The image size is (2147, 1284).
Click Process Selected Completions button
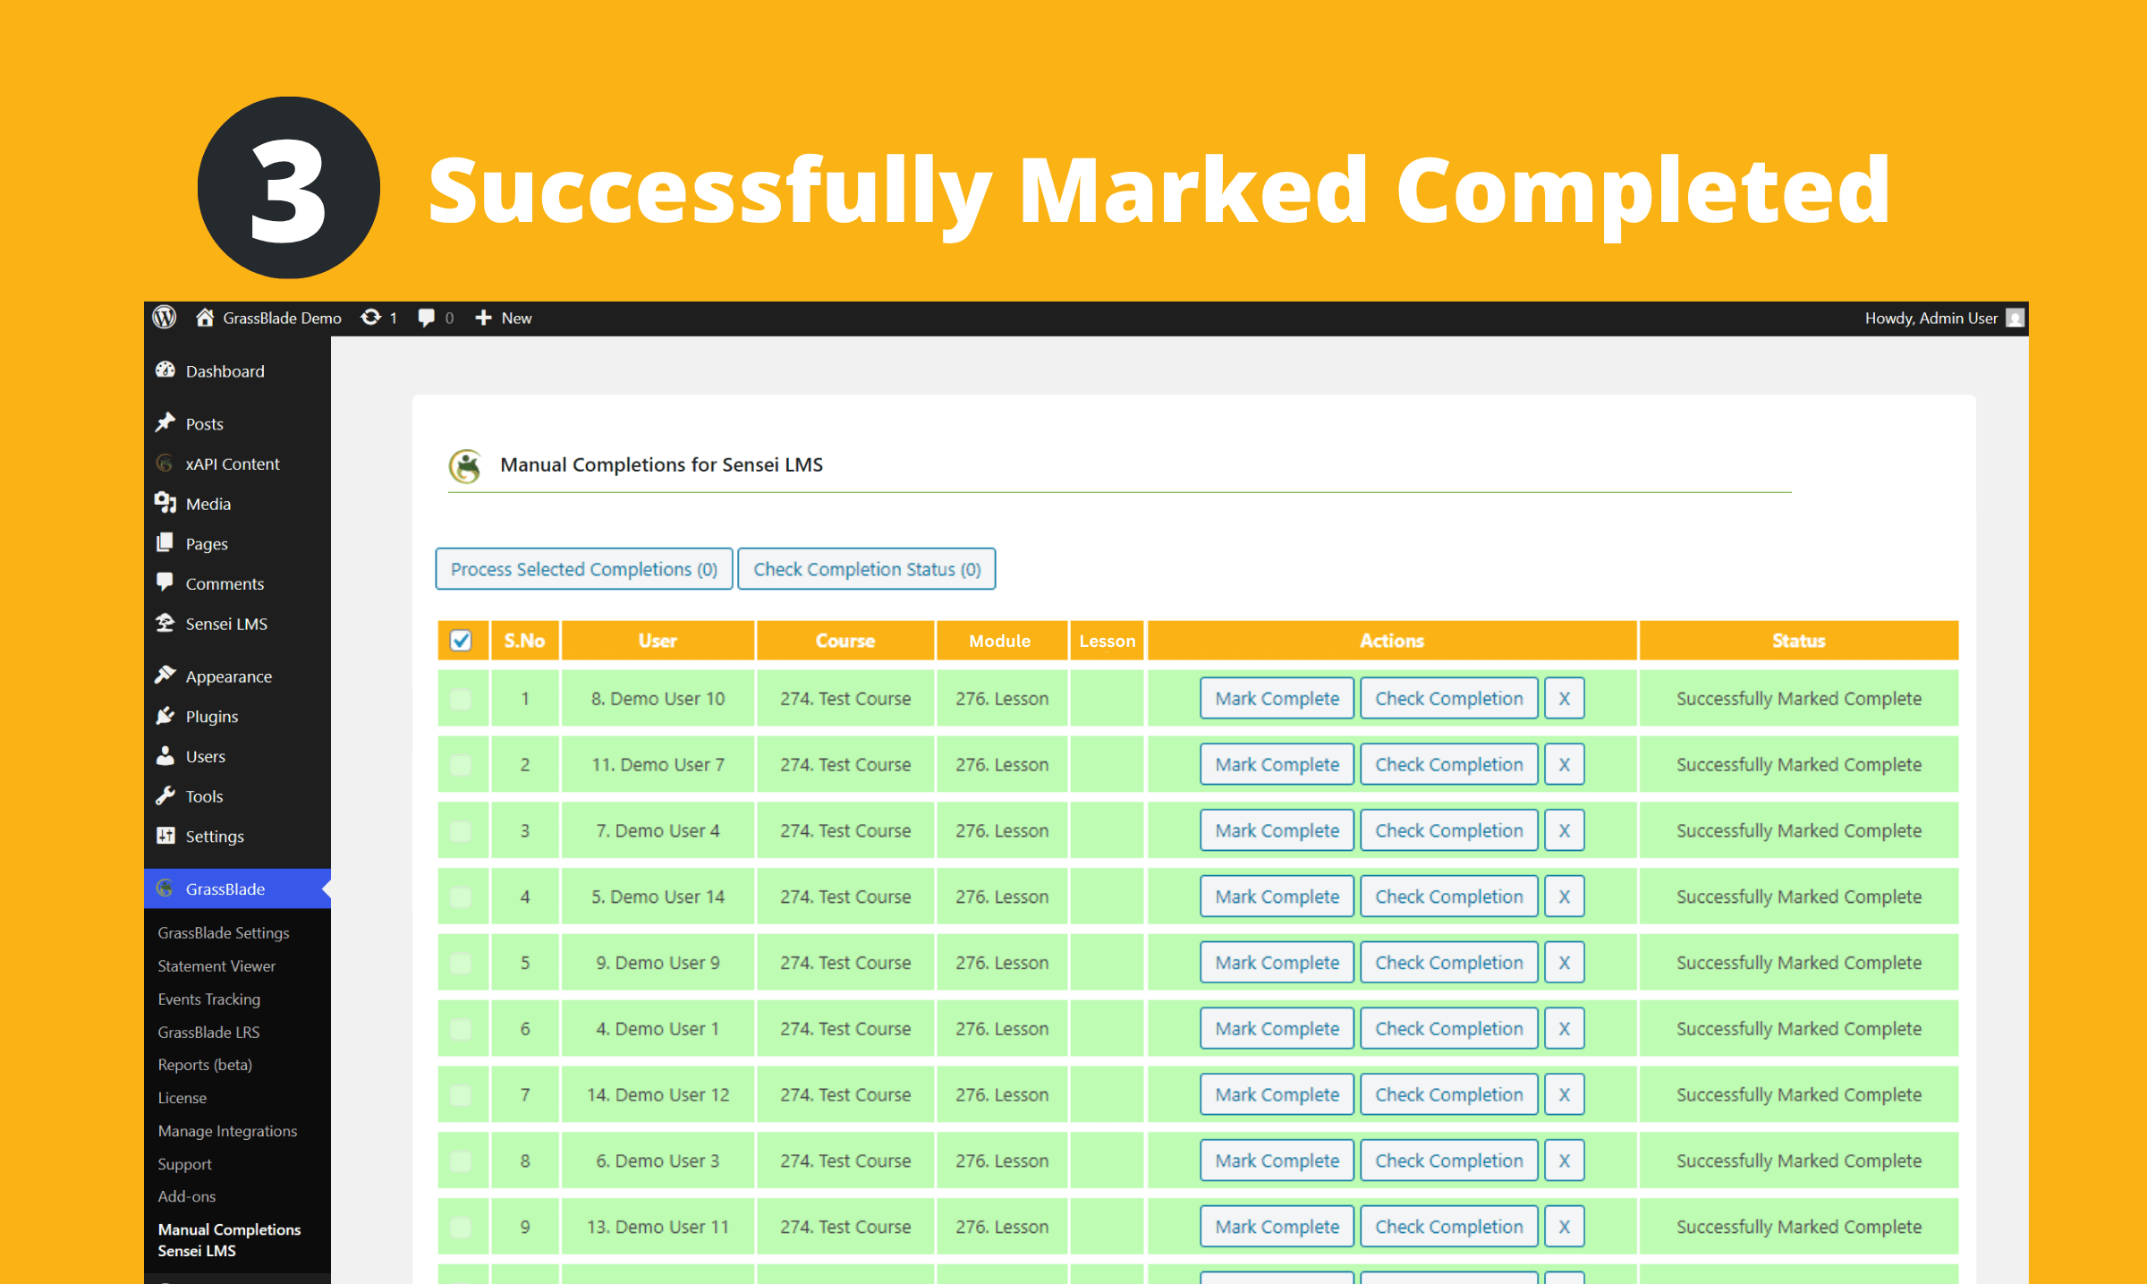click(583, 568)
